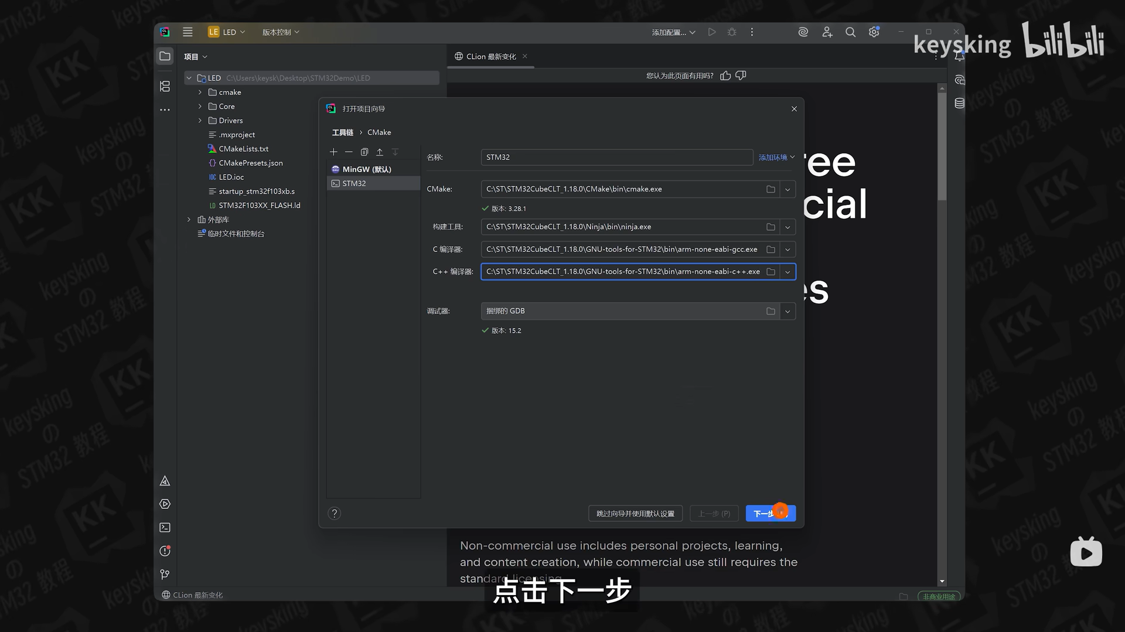This screenshot has width=1125, height=632.
Task: Expand the CMake path dropdown arrow
Action: pyautogui.click(x=787, y=189)
